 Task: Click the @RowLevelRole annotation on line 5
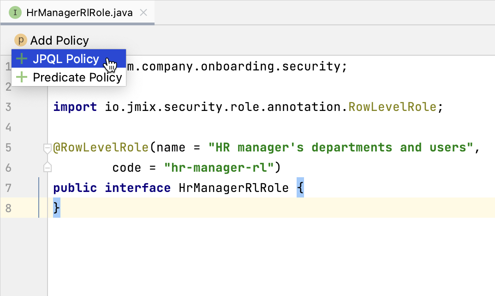point(101,148)
